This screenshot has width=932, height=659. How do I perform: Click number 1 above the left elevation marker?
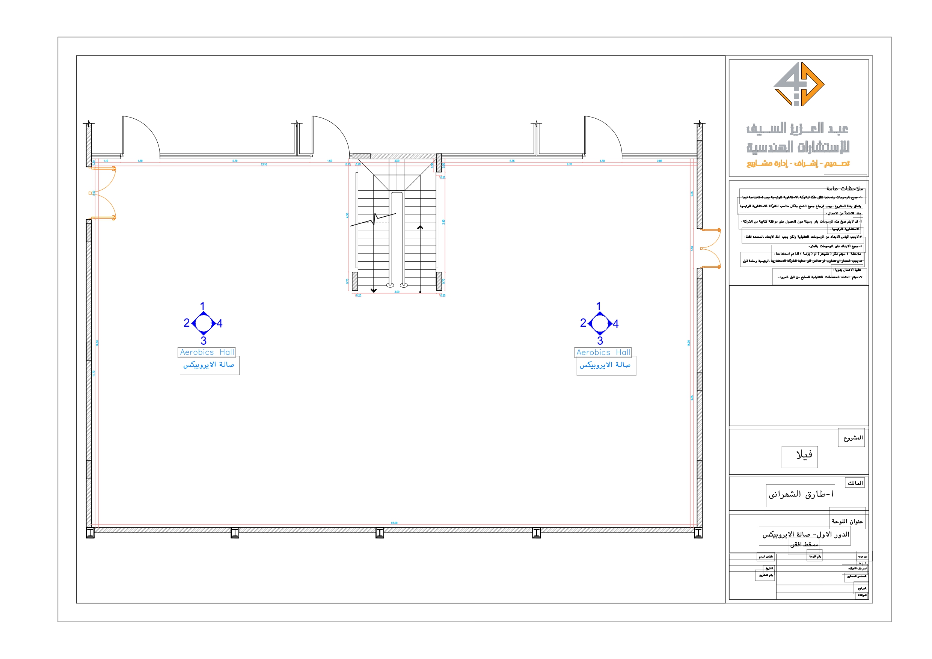202,306
